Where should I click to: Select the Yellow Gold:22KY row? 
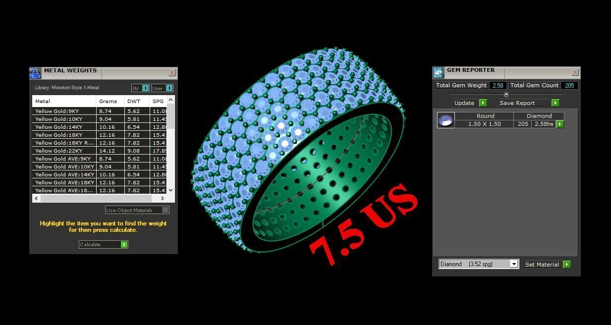tap(100, 151)
